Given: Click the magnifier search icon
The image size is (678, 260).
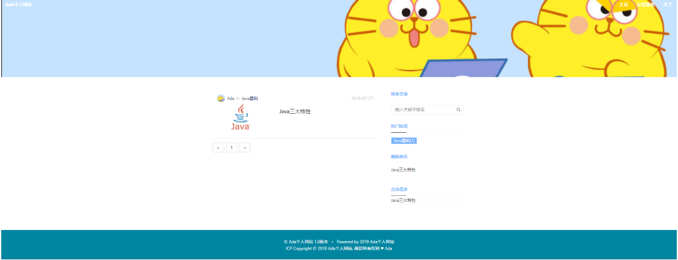Looking at the screenshot, I should pyautogui.click(x=458, y=110).
